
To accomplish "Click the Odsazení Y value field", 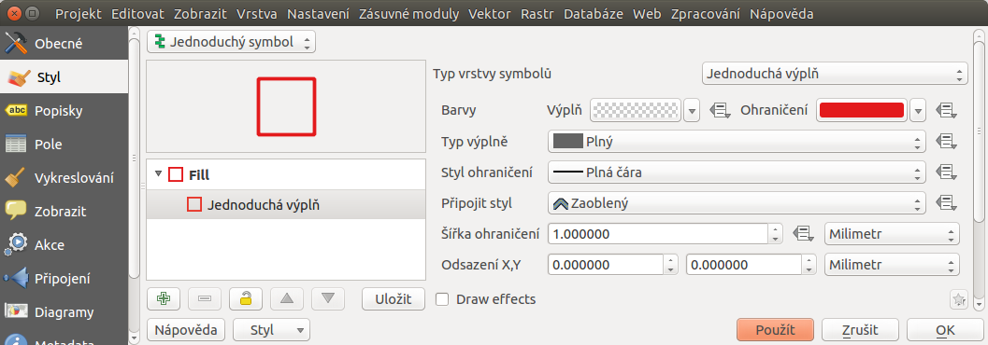I will [744, 265].
